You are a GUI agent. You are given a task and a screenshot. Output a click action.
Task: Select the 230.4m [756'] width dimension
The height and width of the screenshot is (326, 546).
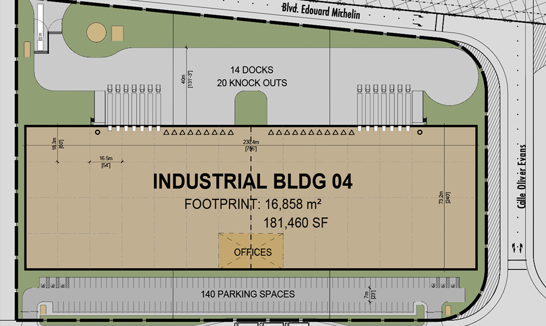[252, 143]
